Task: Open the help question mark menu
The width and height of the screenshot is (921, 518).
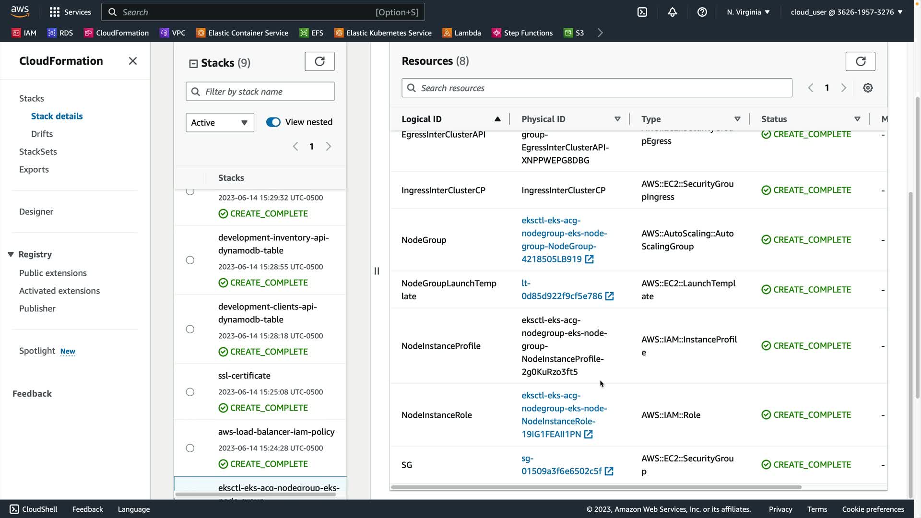Action: [x=702, y=12]
